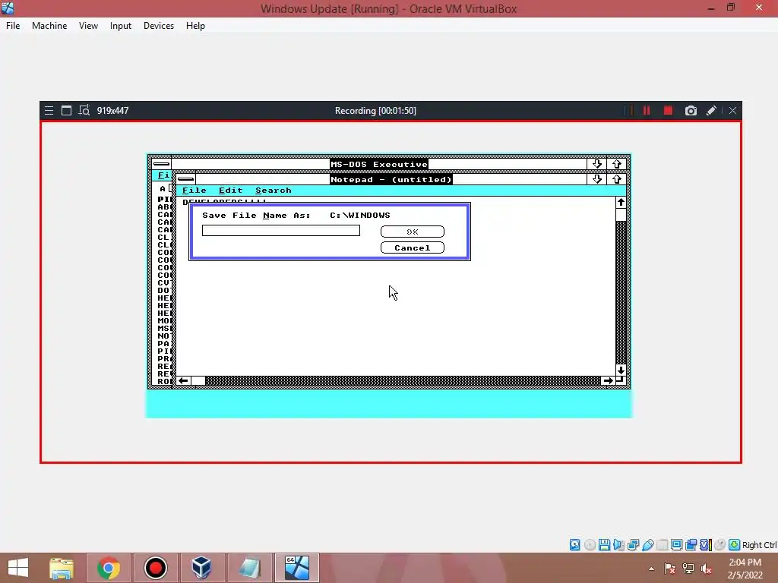Screen dimensions: 778x583
Task: Iconize MS-DOS Executive with the down arrow
Action: 597,164
